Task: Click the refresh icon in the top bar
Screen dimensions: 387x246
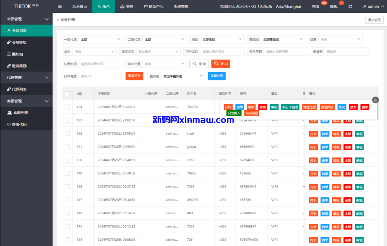Action: pyautogui.click(x=350, y=6)
